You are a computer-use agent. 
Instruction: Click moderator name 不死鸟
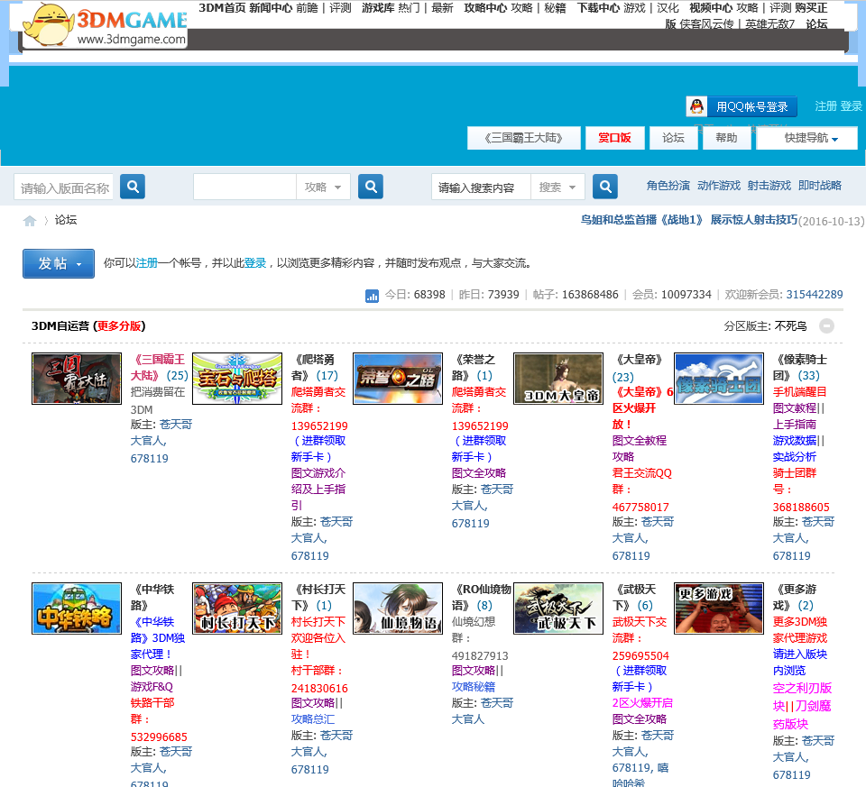click(x=790, y=326)
